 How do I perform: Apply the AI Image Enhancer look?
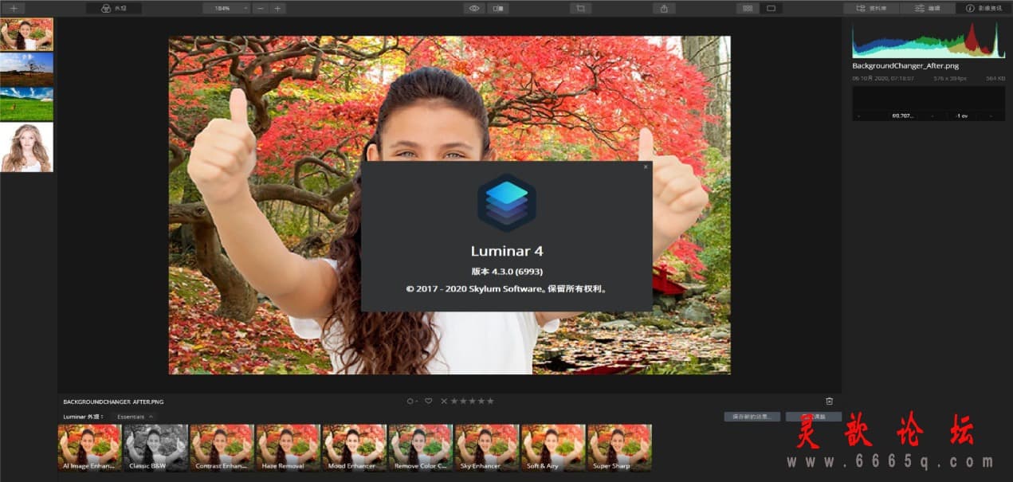pyautogui.click(x=90, y=448)
